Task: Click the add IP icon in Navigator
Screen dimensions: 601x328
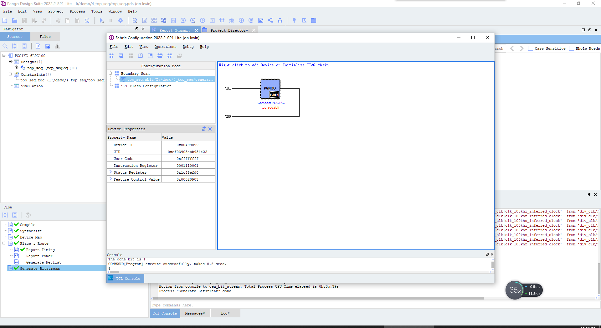Action: point(38,46)
